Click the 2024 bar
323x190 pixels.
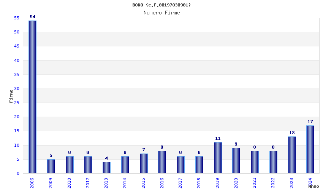(310, 149)
